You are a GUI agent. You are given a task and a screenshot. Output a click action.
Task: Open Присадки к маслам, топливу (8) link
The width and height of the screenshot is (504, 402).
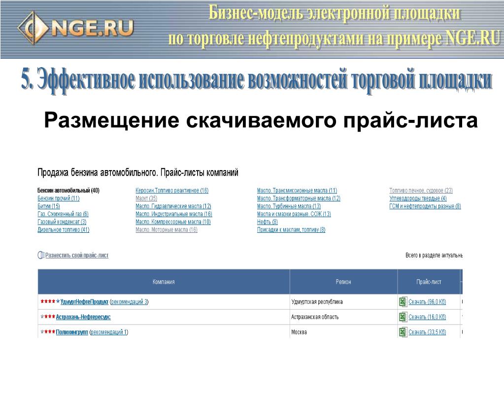[x=291, y=230]
